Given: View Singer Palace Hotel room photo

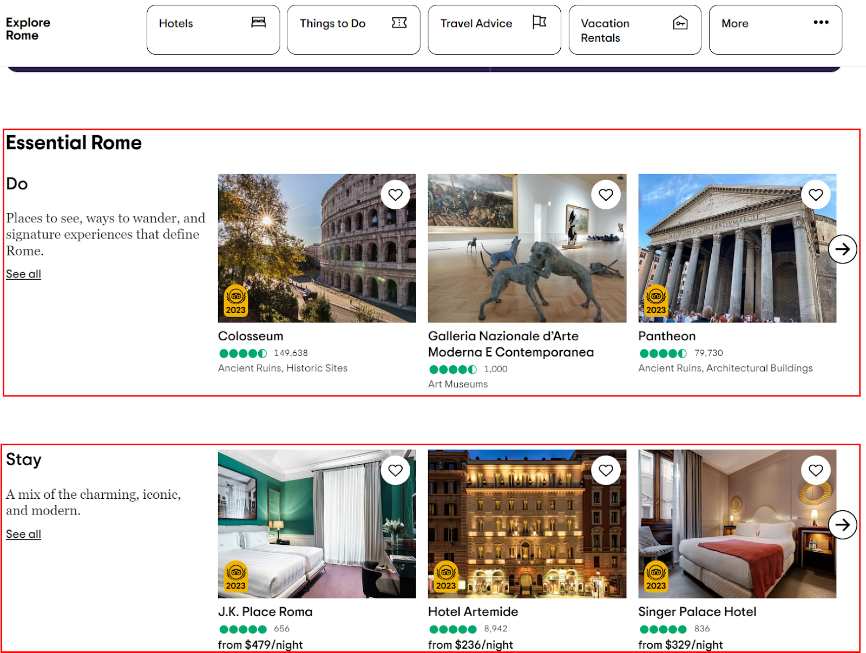Looking at the screenshot, I should [737, 524].
